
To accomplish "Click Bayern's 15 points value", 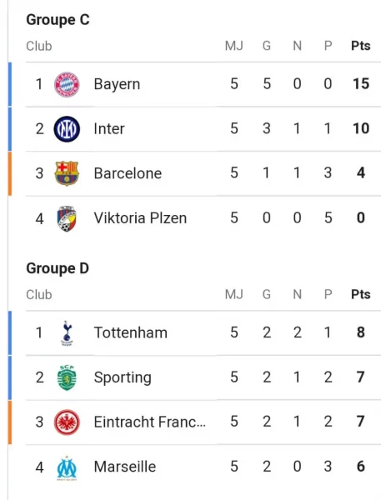I will point(361,84).
